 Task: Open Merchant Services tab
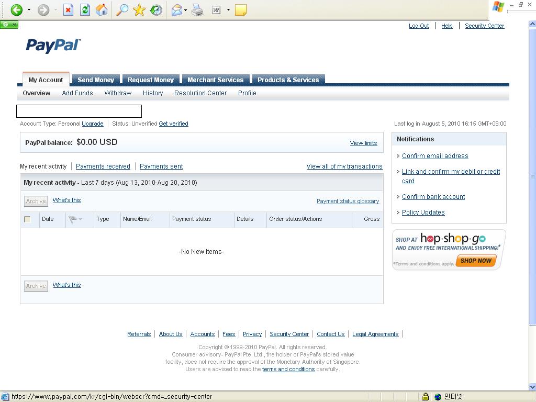(215, 80)
